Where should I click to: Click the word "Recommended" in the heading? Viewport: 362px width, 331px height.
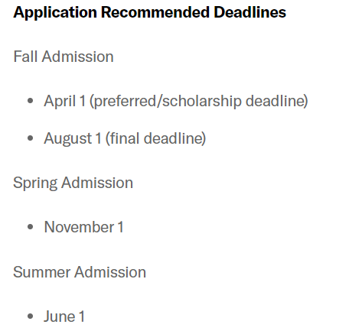[x=155, y=12]
